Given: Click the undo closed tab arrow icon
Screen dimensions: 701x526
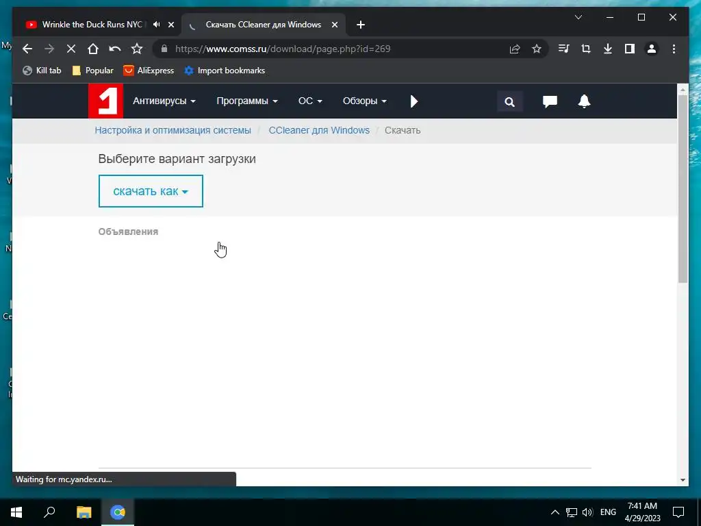Looking at the screenshot, I should tap(115, 49).
